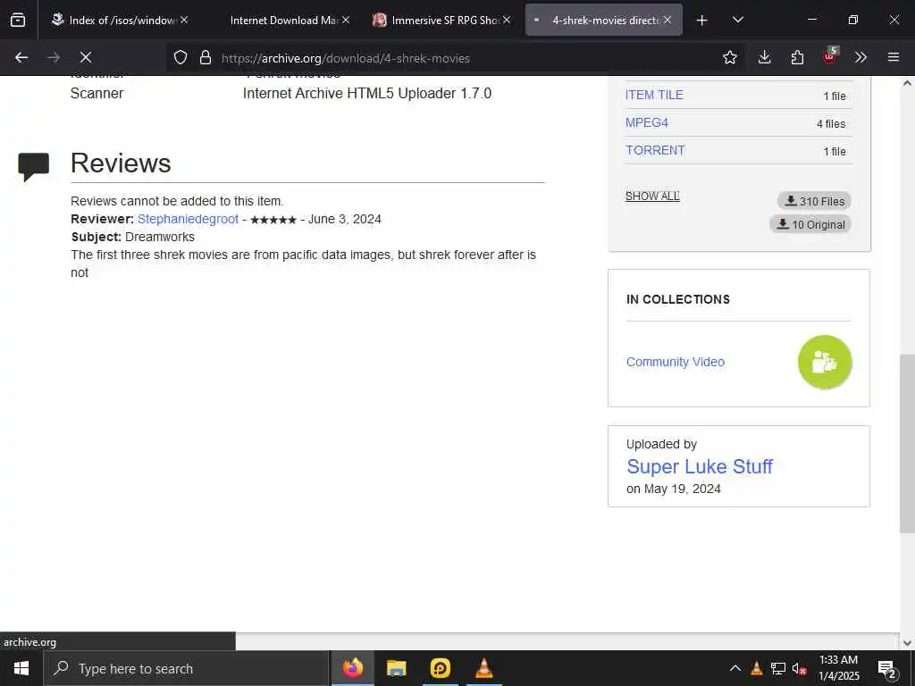Click scrollbar down arrow
Viewport: 915px width, 686px height.
pyautogui.click(x=907, y=643)
